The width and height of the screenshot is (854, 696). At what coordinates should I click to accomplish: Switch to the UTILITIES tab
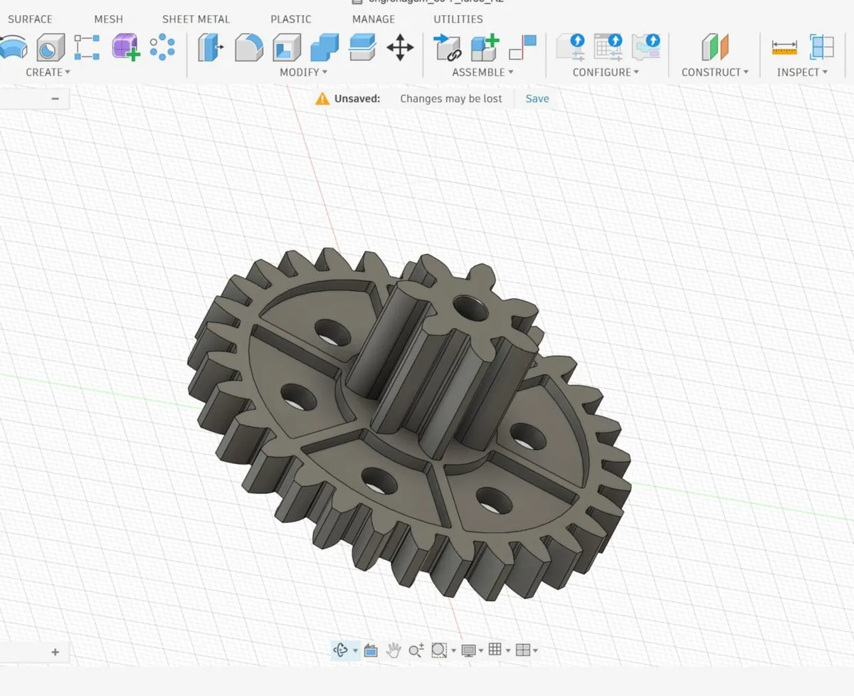pyautogui.click(x=458, y=19)
